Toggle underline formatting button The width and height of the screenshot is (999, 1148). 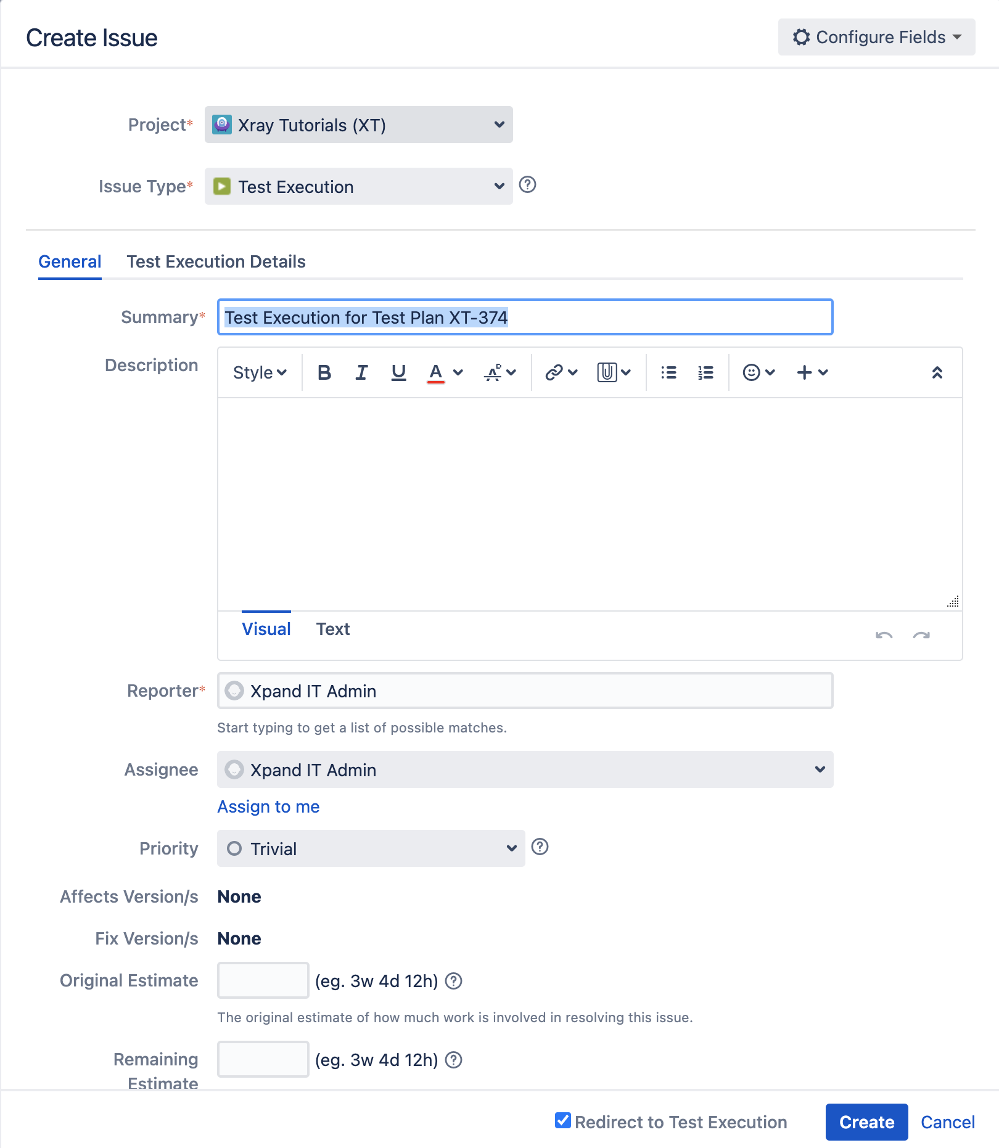pyautogui.click(x=398, y=372)
